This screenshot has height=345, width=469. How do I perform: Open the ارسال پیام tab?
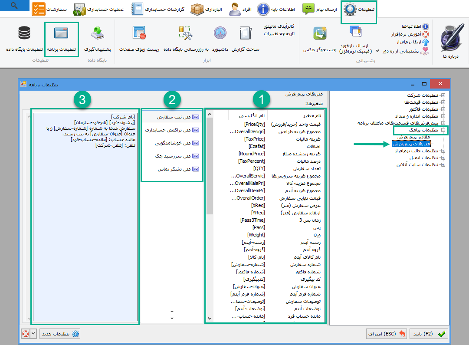tap(319, 9)
